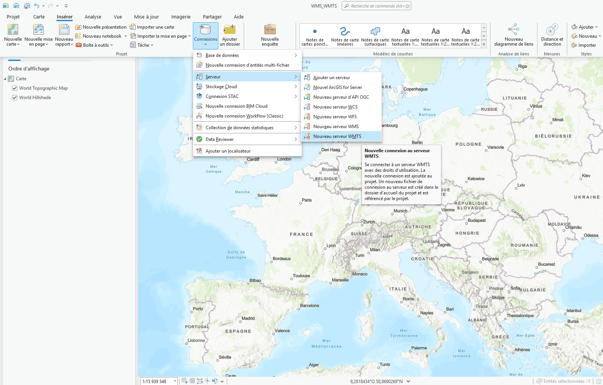
Task: Click Nouvelle présentation button
Action: tap(101, 27)
